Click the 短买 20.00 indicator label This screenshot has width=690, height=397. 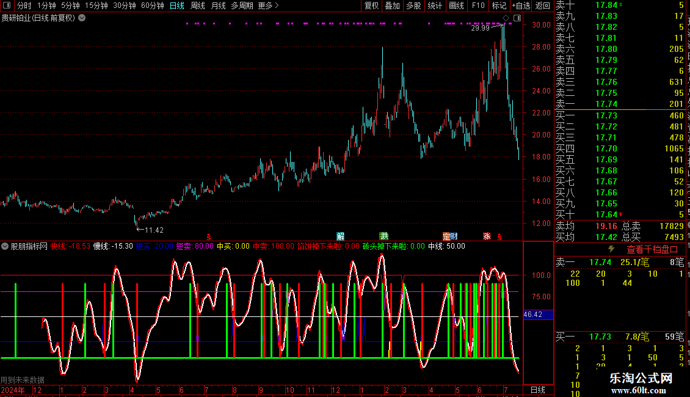[x=155, y=246]
